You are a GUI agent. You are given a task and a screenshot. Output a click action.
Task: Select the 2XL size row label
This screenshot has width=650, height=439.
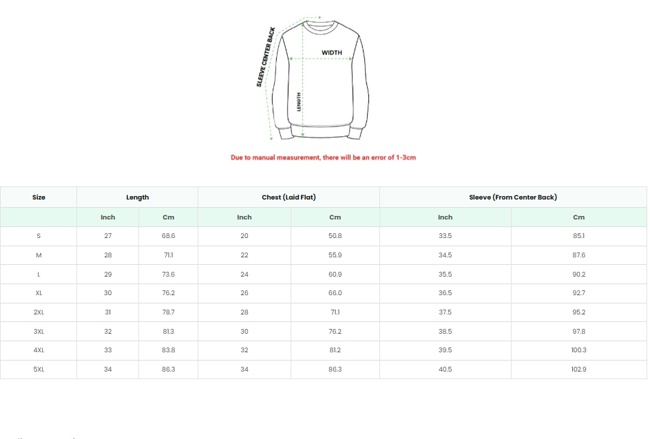click(39, 312)
